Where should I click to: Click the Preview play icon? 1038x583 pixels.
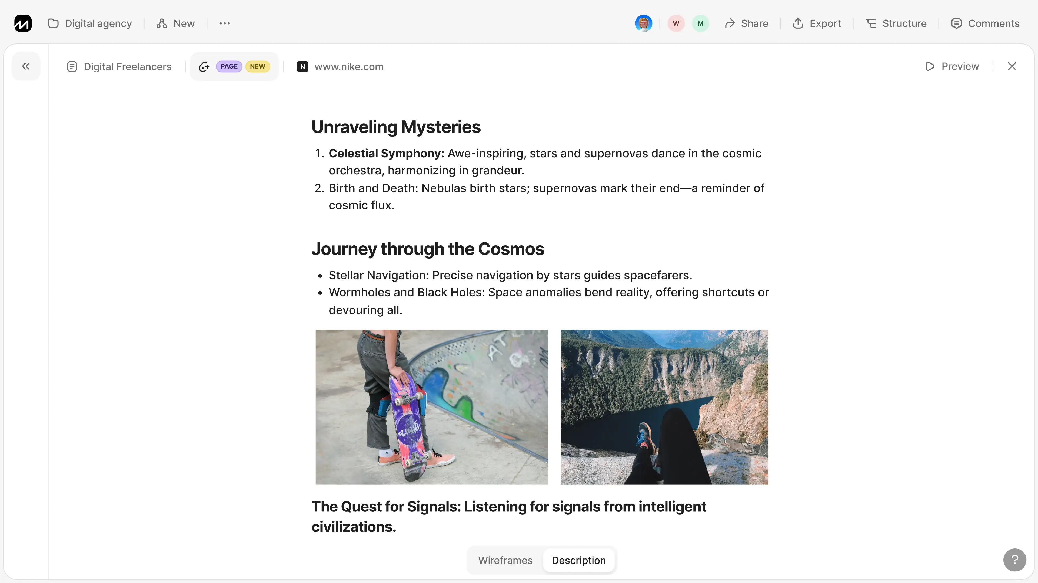[x=930, y=66]
